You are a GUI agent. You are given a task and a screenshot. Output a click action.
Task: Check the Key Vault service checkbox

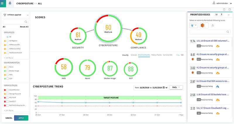pyautogui.click(x=8, y=98)
